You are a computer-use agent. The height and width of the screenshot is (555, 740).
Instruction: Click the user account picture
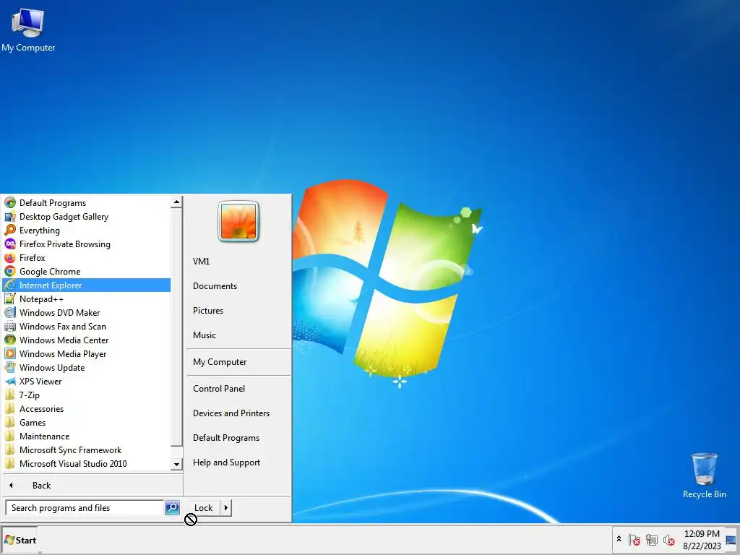click(238, 221)
